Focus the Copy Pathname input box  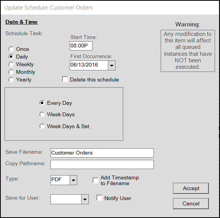click(102, 164)
